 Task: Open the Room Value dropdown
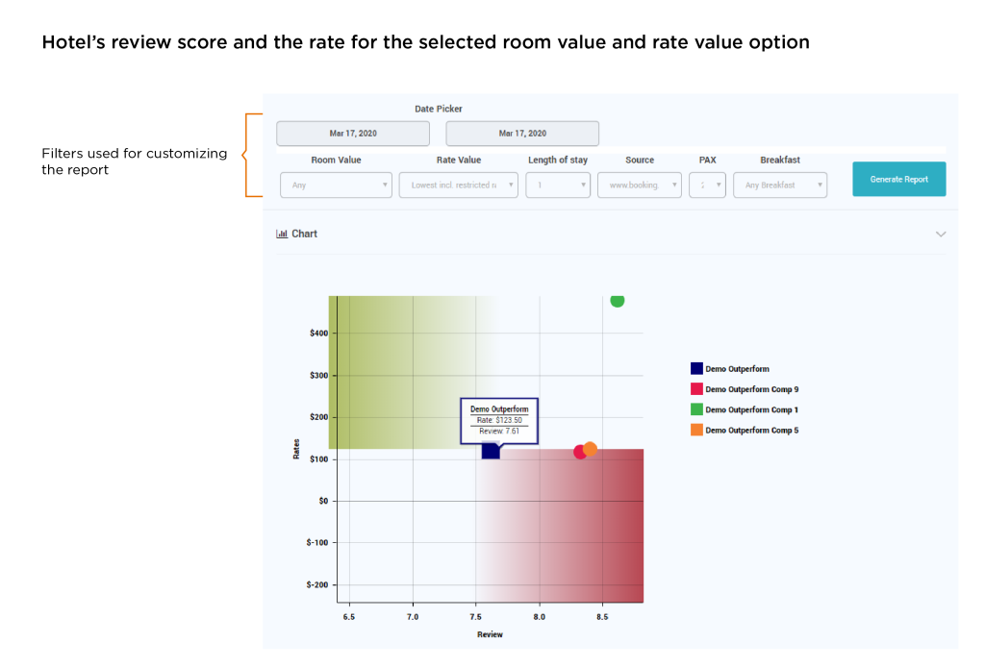pos(336,186)
